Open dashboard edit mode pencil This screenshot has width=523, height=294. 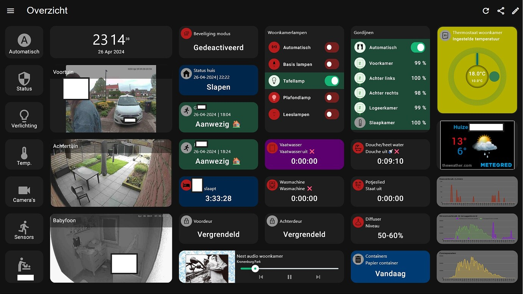click(515, 11)
